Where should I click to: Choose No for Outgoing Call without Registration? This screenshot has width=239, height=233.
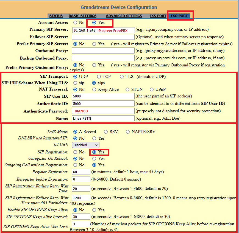tap(75, 165)
